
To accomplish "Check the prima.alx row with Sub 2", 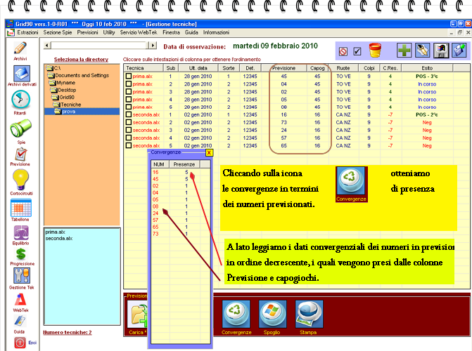I will point(129,84).
